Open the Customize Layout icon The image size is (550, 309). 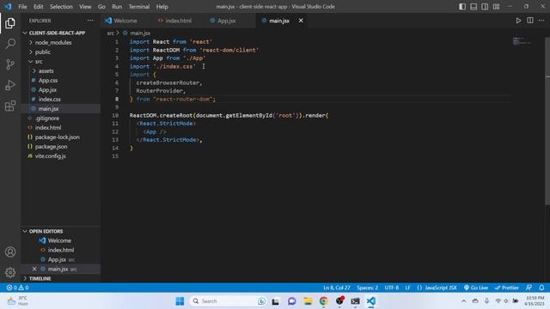click(497, 7)
